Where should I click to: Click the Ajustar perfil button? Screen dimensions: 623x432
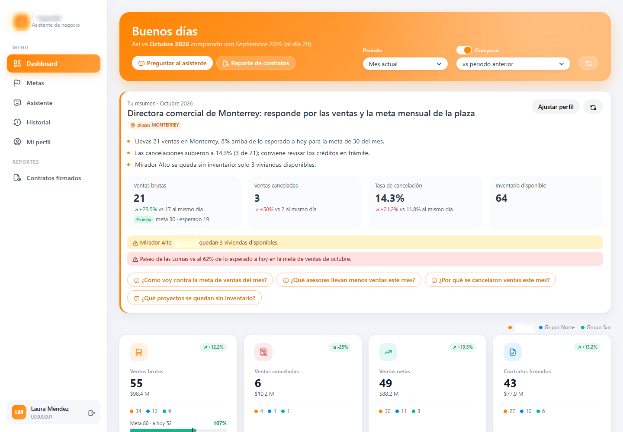click(556, 107)
